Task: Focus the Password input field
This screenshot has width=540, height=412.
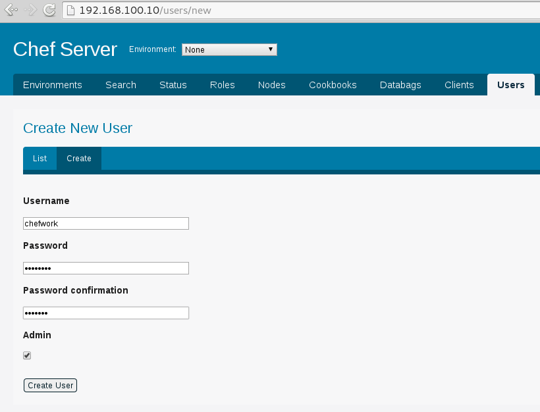Action: point(106,268)
